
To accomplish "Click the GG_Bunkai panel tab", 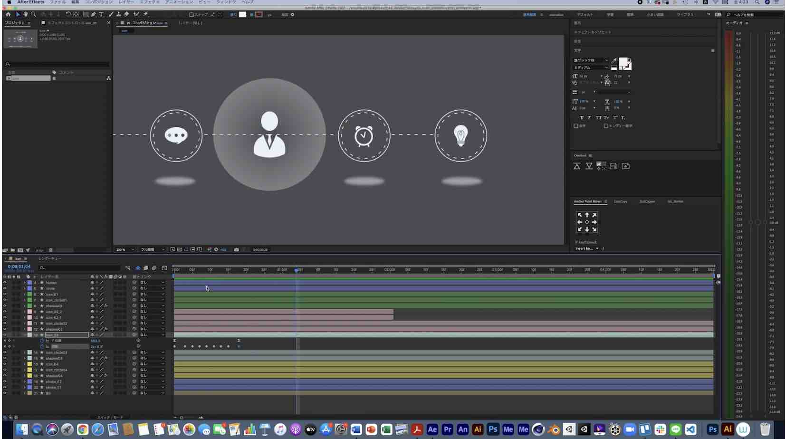I will pos(675,201).
